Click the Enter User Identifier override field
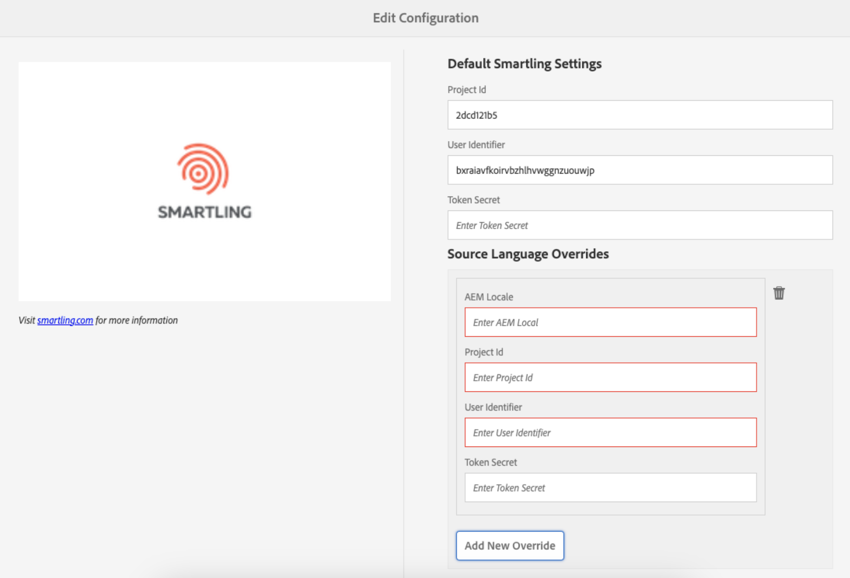Screen dimensions: 850x578 pos(611,433)
